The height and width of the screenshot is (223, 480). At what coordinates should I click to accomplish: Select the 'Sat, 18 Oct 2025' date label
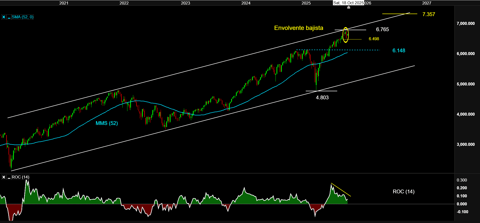click(348, 3)
